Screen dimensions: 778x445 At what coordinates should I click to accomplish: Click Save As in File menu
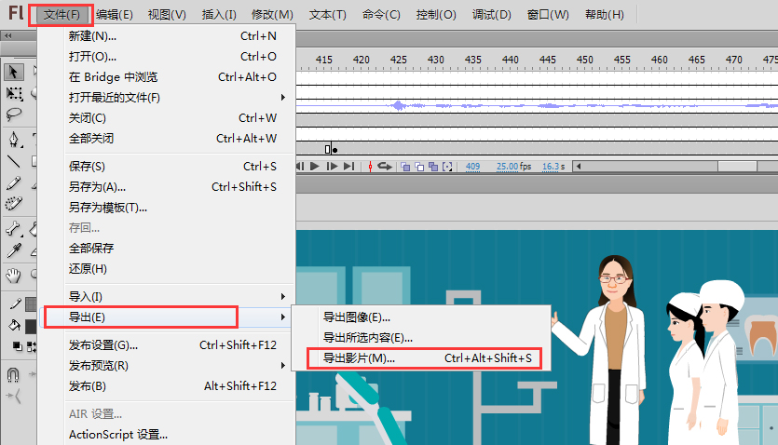tap(98, 187)
